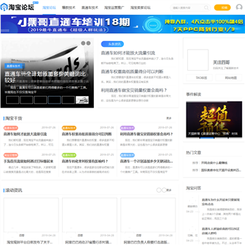Open the carousel headline about 关键词

point(45,77)
